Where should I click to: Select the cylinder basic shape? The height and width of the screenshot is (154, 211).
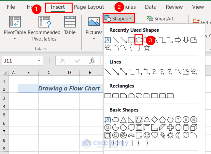pyautogui.click(x=186, y=127)
